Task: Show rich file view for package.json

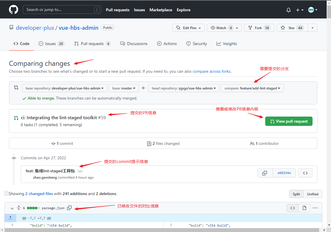Action: coord(304,208)
